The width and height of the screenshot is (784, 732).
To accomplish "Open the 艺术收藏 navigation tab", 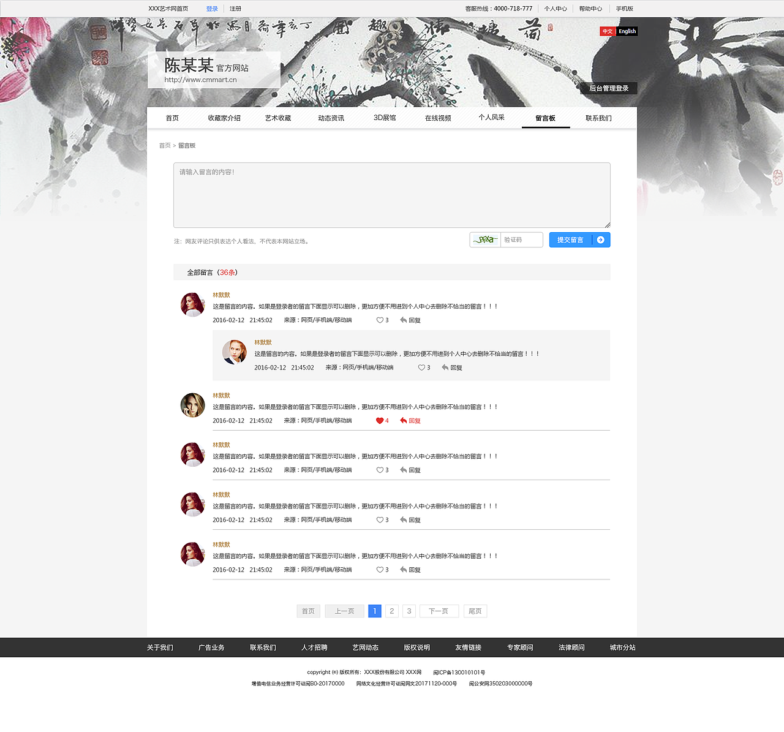I will tap(278, 118).
